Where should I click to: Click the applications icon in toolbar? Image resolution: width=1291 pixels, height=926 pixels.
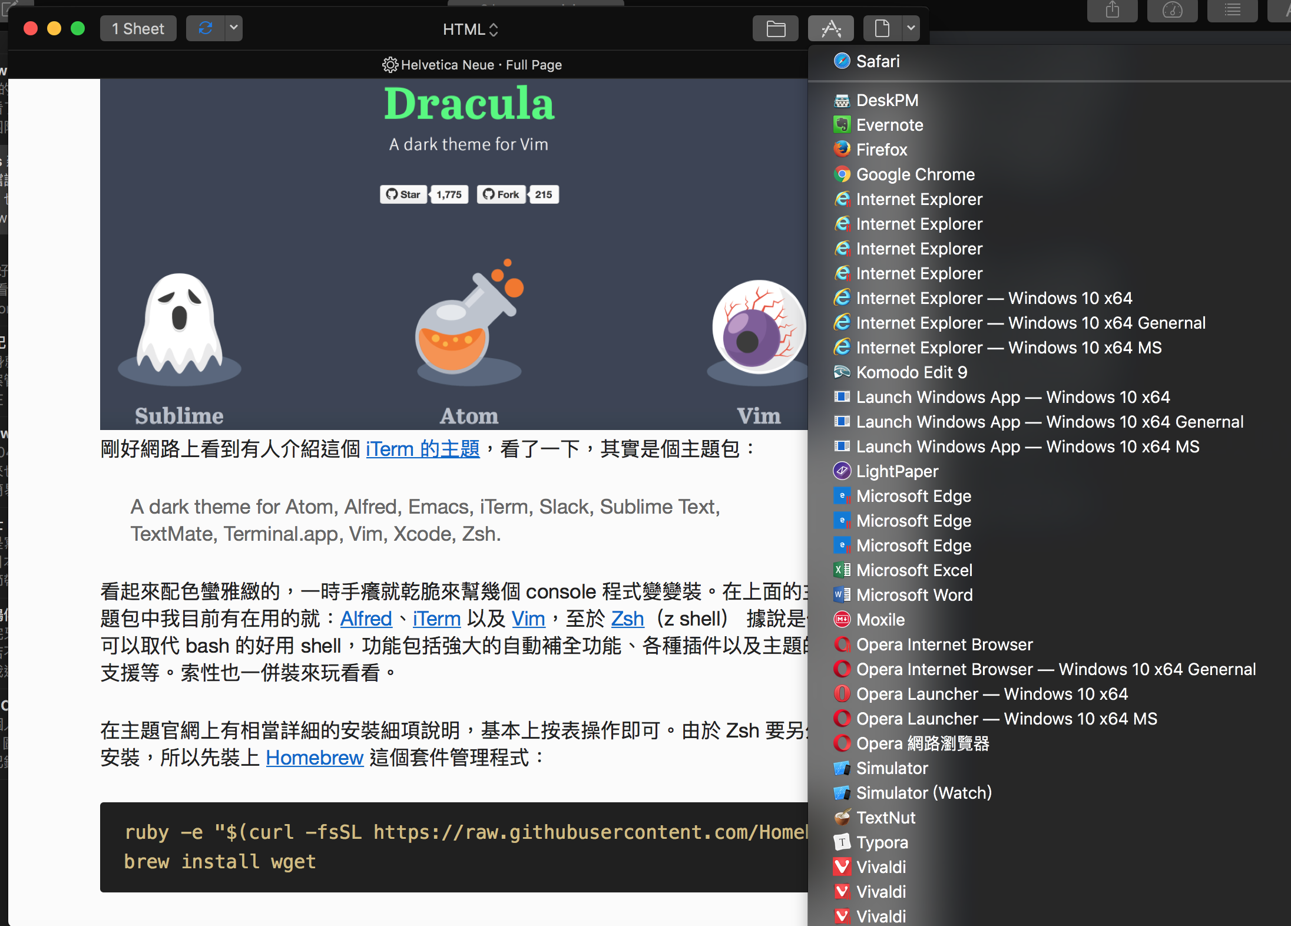coord(830,28)
